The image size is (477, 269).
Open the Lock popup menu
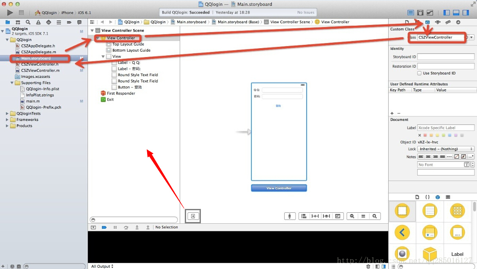pyautogui.click(x=446, y=149)
